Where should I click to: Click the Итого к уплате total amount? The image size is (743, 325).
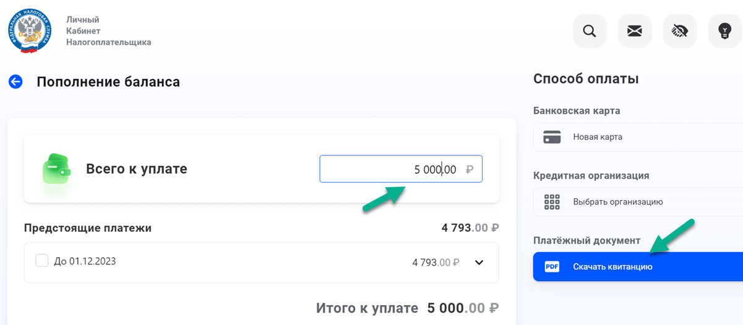(x=463, y=308)
